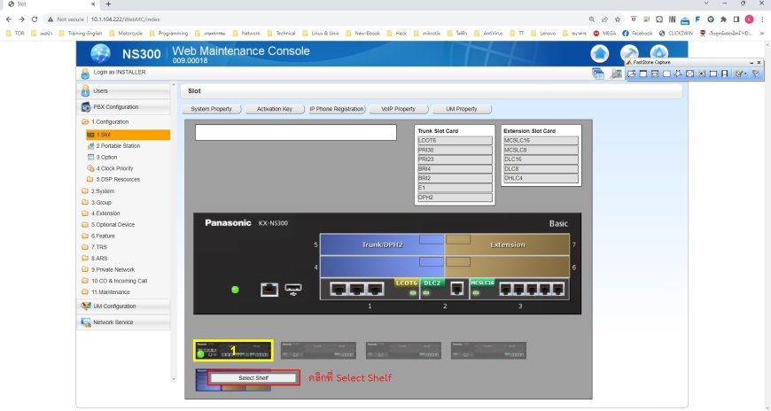Open Chrome side panel icon
Viewport: 771px width, 411px height.
click(x=736, y=19)
